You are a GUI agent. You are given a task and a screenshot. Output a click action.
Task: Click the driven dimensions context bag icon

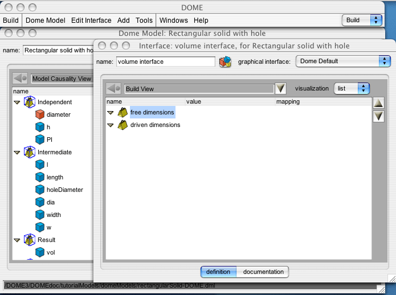coord(123,125)
